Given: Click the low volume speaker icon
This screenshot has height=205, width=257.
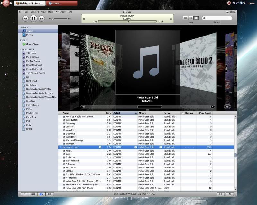Looking at the screenshot, I should tap(50, 19).
